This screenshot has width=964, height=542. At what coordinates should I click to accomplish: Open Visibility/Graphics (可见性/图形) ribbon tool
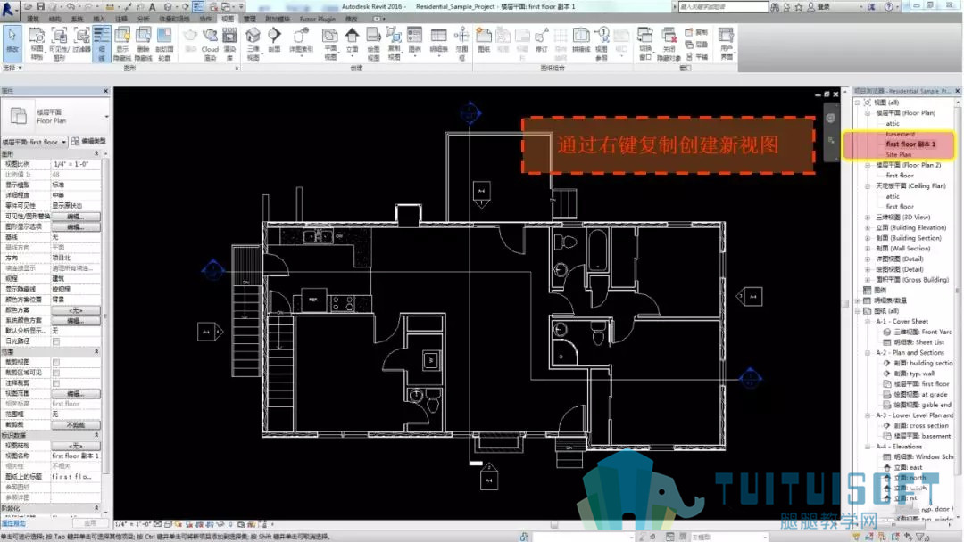click(59, 43)
